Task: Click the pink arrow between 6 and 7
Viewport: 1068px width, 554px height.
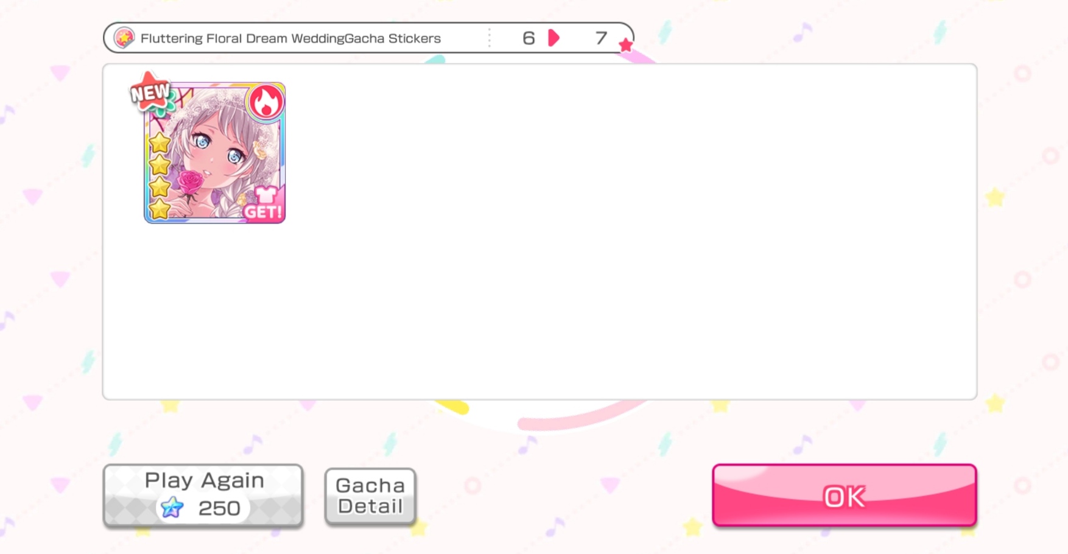Action: coord(553,38)
